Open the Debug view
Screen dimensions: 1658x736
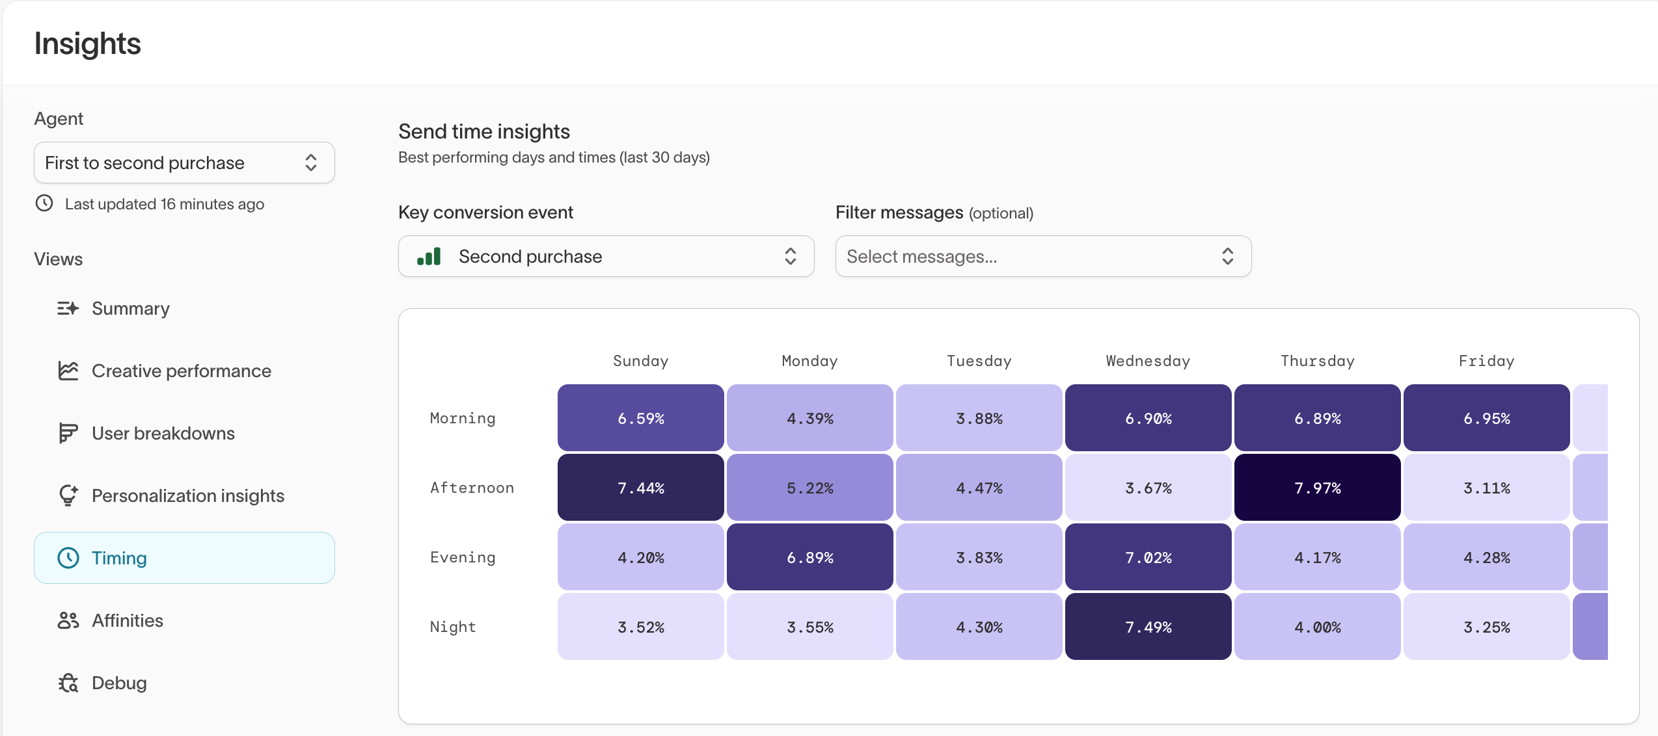point(119,683)
